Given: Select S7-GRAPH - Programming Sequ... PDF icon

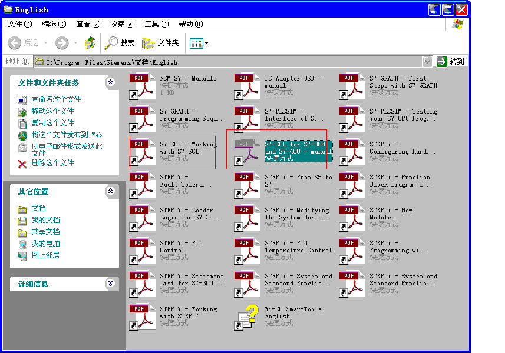Looking at the screenshot, I should 143,119.
